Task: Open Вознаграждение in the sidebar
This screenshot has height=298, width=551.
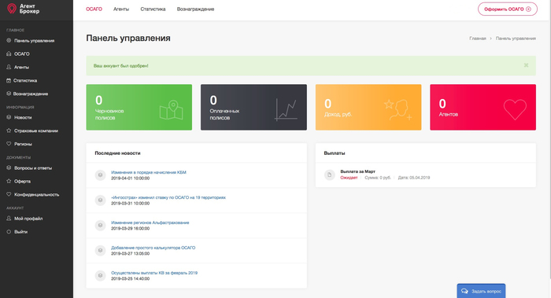Action: pos(28,94)
